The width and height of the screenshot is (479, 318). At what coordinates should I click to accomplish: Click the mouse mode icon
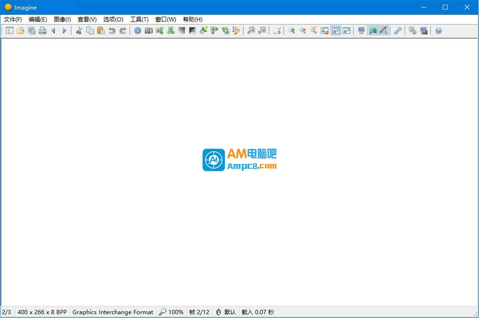pyautogui.click(x=277, y=31)
